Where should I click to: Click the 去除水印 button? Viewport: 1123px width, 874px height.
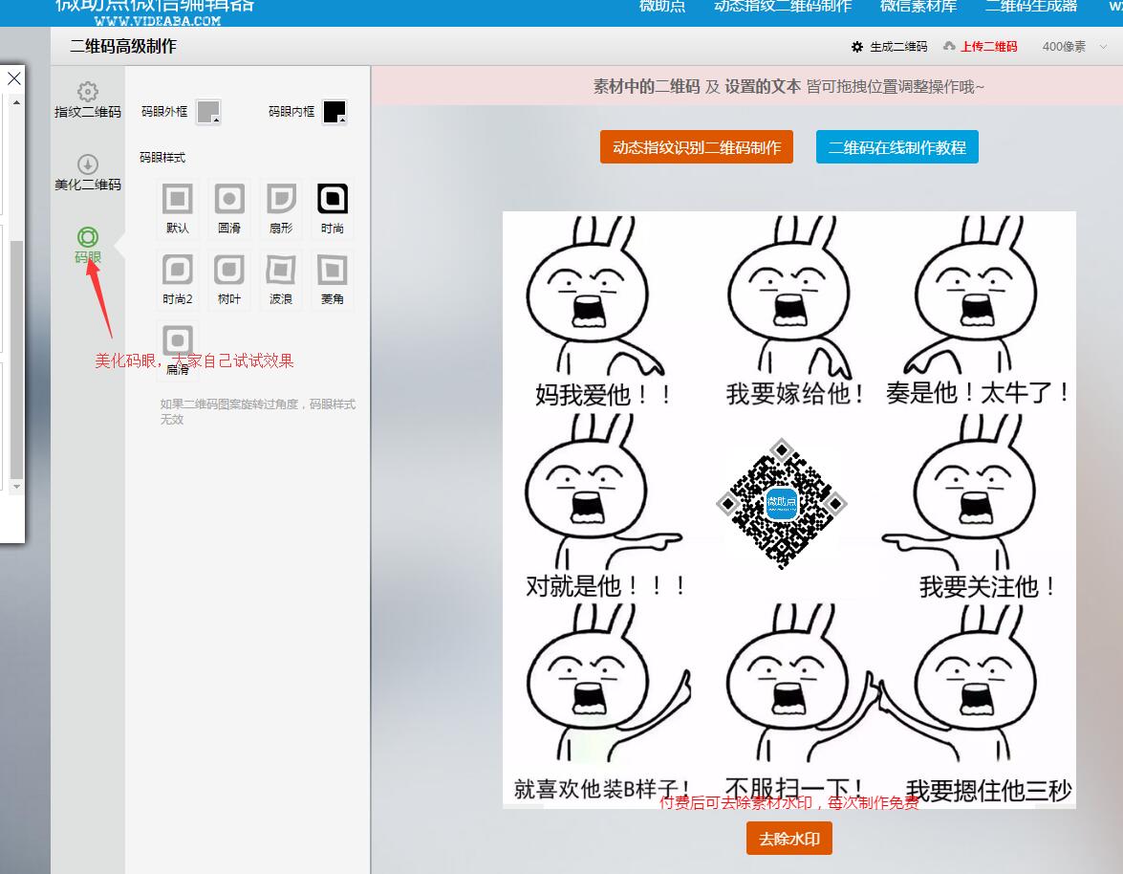coord(789,839)
